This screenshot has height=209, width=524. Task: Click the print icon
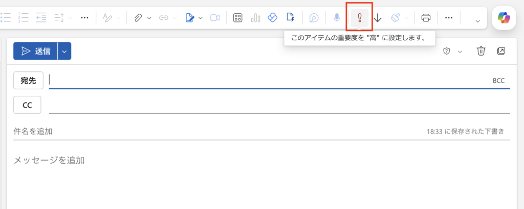click(x=426, y=18)
